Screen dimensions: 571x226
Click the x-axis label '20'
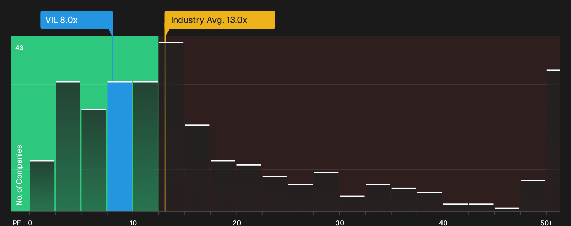point(237,223)
